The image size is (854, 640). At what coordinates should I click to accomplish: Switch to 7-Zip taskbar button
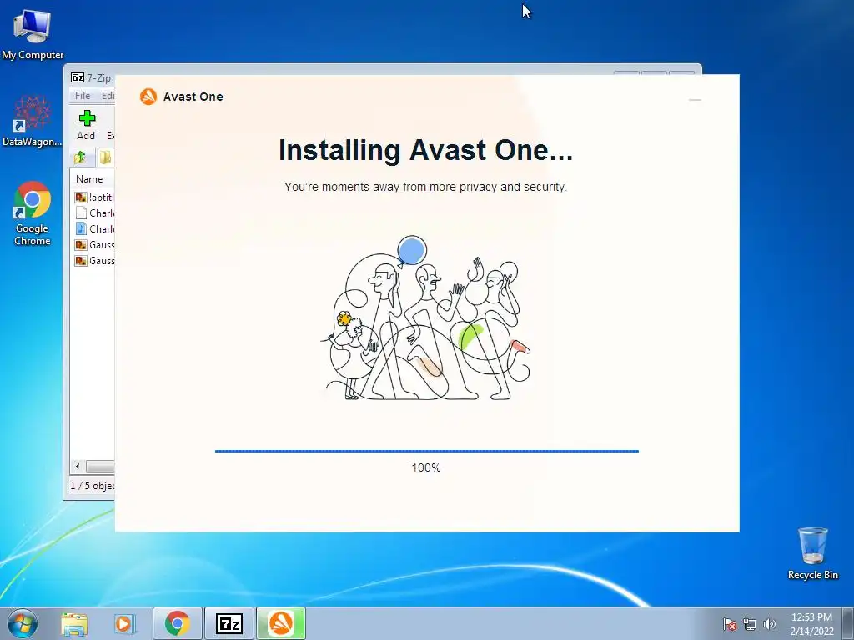[x=229, y=623]
